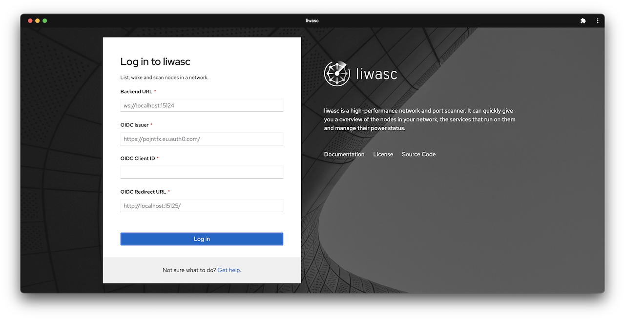The image size is (625, 320).
Task: Open the License link
Action: click(383, 154)
